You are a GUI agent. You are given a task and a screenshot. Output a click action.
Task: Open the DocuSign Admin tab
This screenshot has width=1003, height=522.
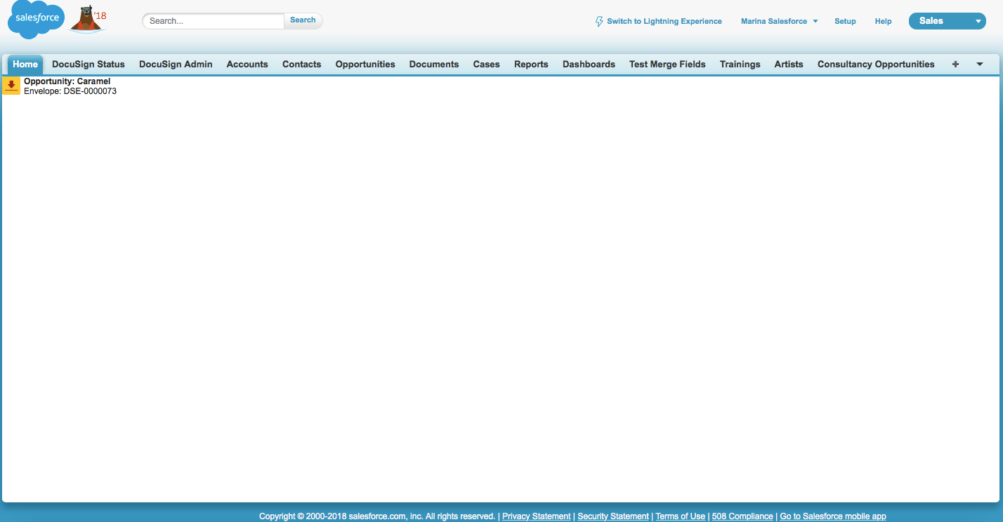tap(176, 64)
